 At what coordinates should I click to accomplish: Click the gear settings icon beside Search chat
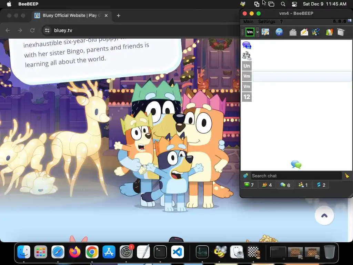(x=245, y=176)
